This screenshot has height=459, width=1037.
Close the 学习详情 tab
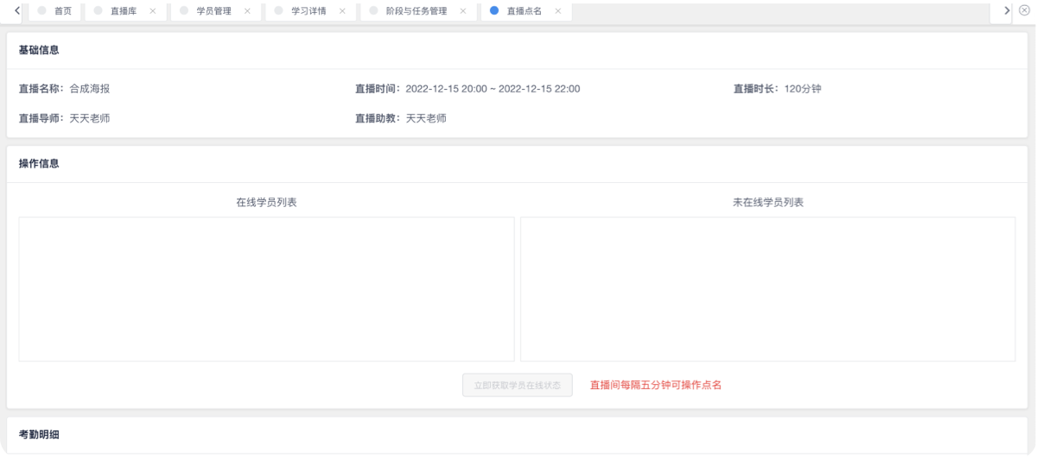(342, 11)
